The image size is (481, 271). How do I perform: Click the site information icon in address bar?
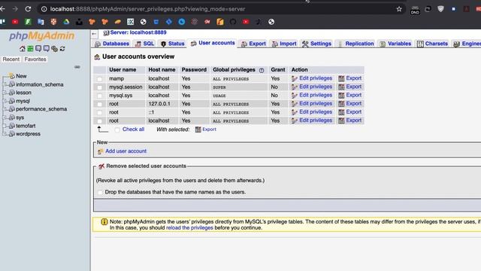coord(44,9)
